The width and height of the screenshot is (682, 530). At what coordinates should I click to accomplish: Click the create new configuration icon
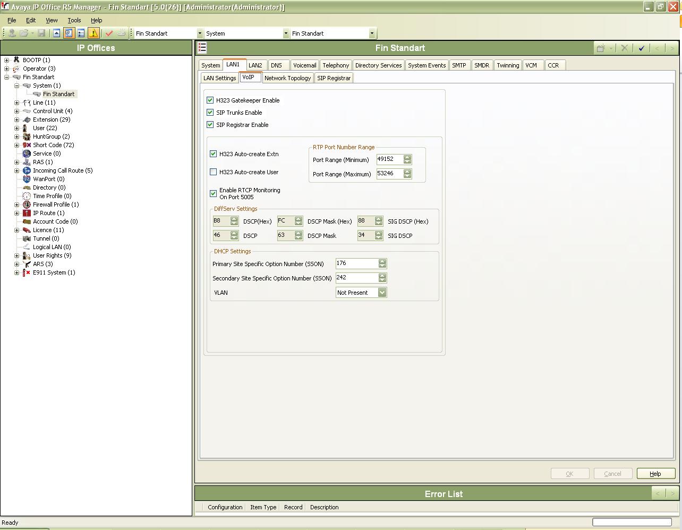coord(122,33)
